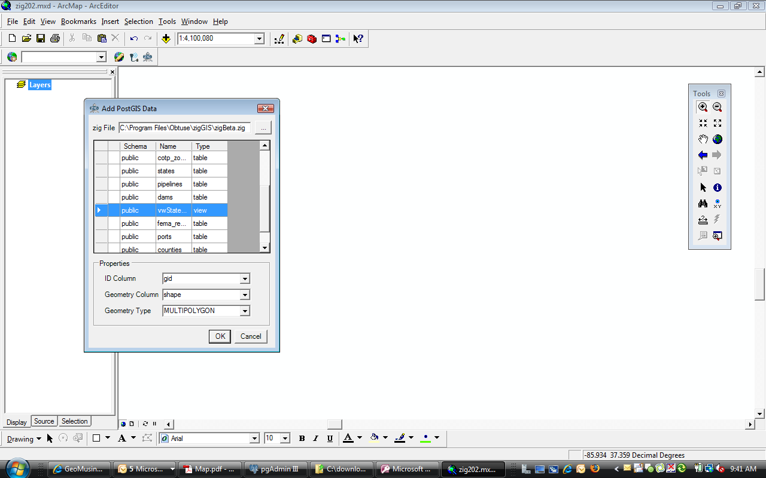Screen dimensions: 766x478
Task: Launch ModelBuilder window
Action: [341, 38]
